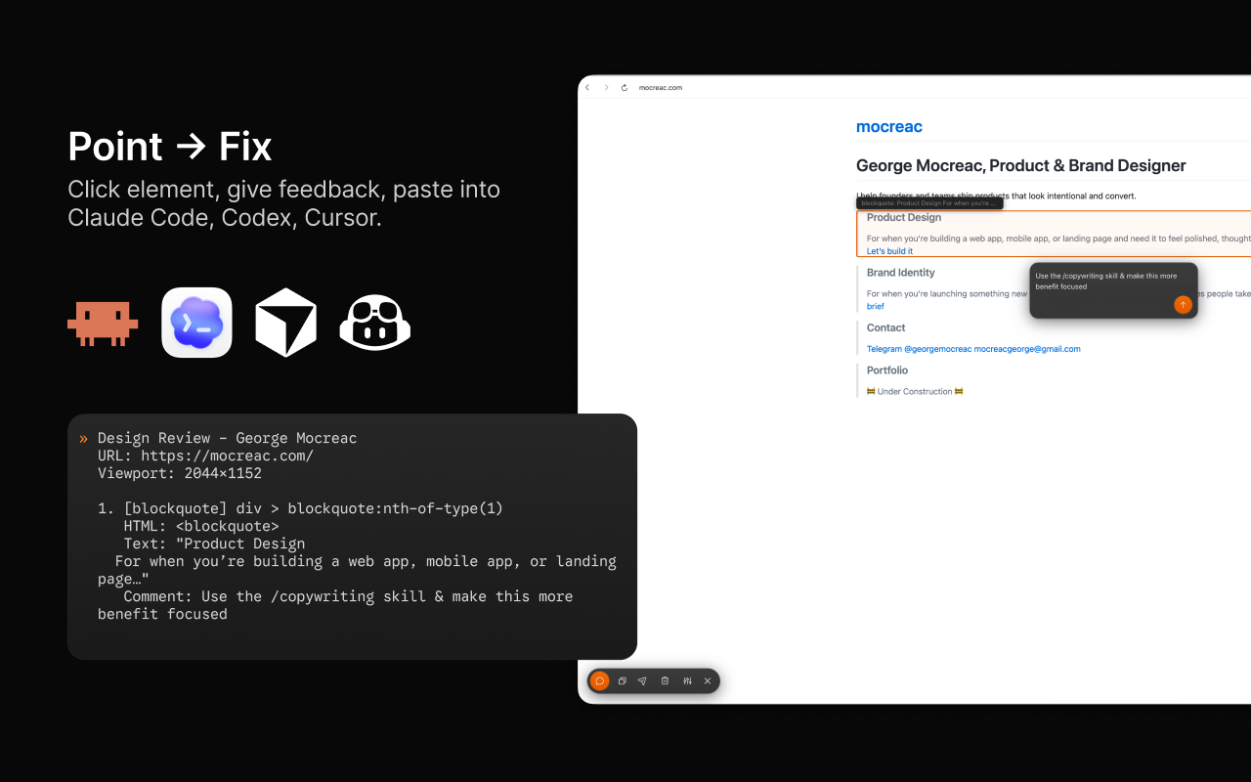Click the blue mocreac logo link
Screen dimensions: 1251x782
click(889, 126)
